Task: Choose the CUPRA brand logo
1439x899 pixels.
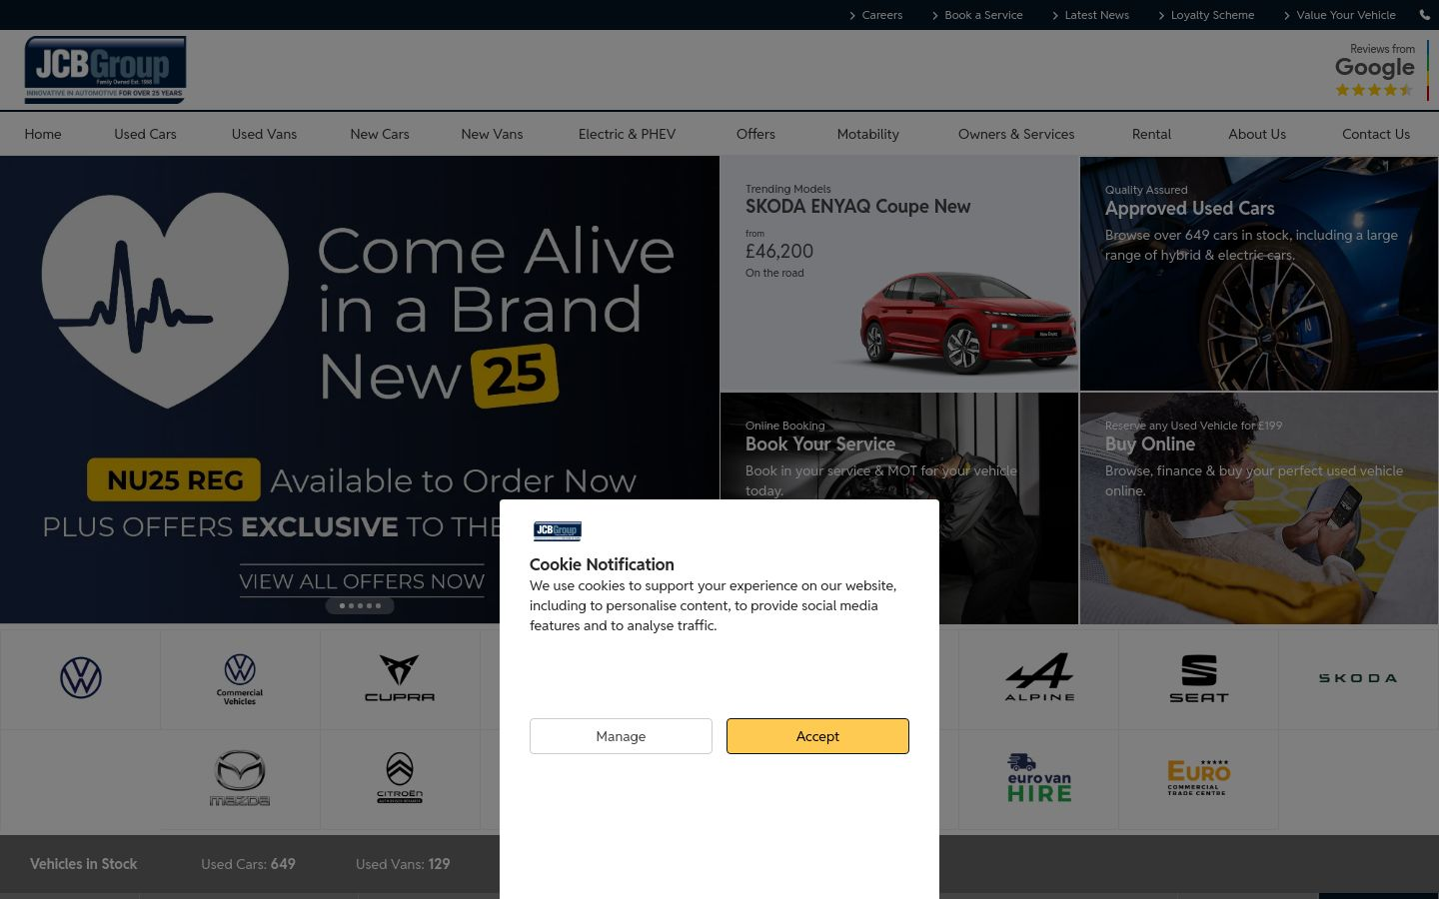Action: (400, 678)
